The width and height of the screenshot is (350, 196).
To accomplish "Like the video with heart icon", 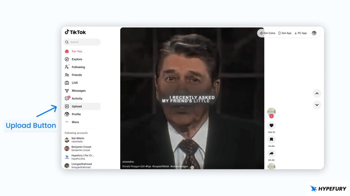I will (x=271, y=126).
